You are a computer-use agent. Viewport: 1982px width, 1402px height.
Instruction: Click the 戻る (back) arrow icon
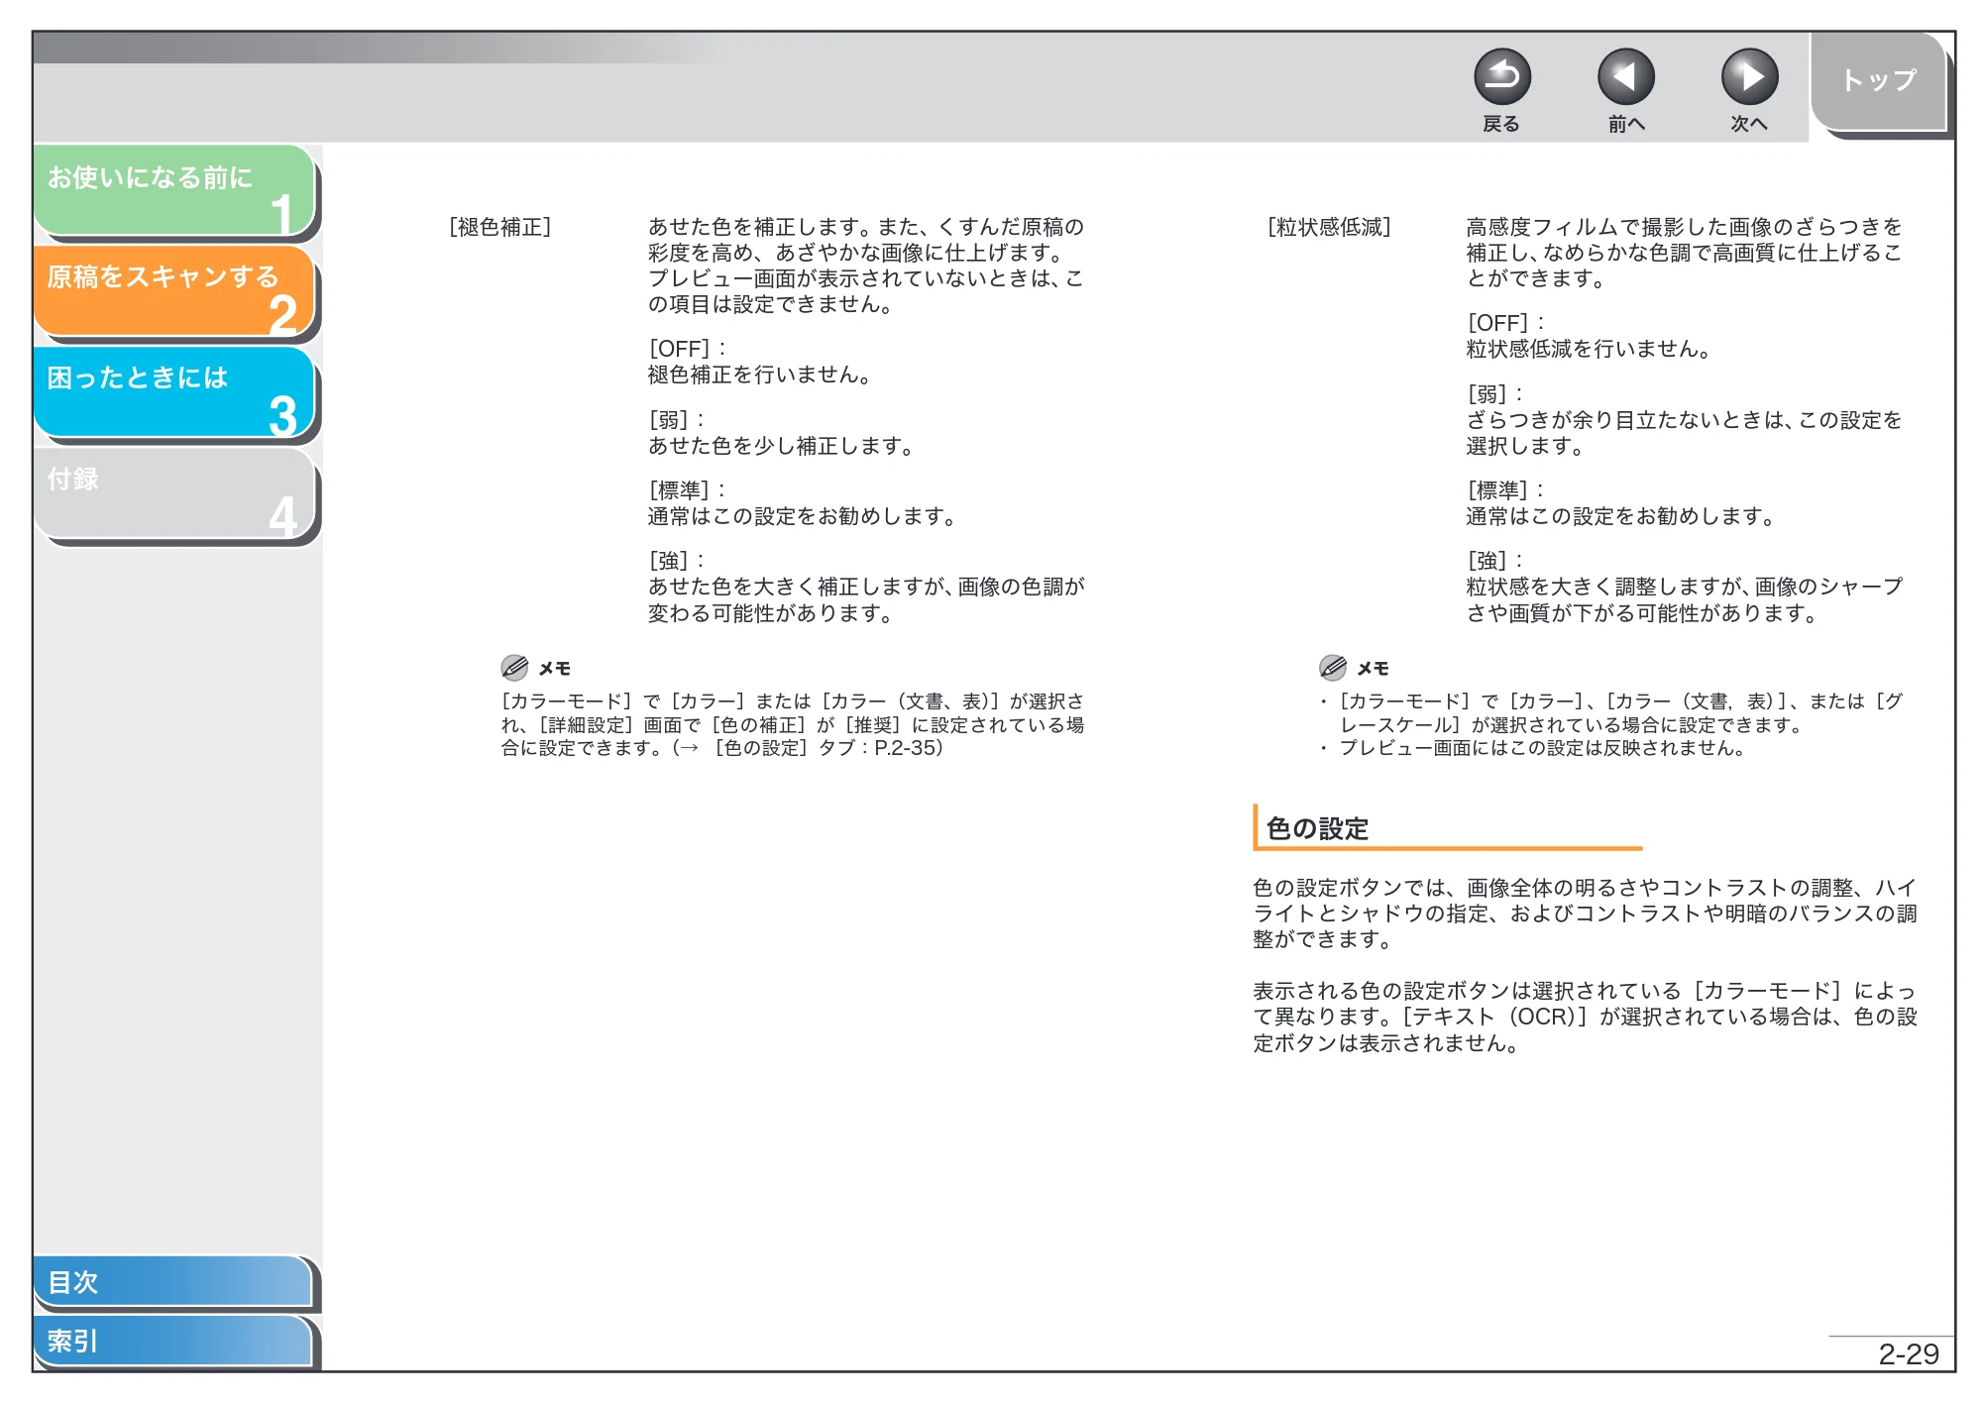click(x=1501, y=77)
